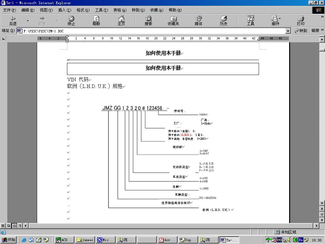Open the 转到 menu in the menu bar
This screenshot has width=325, height=244.
[138, 10]
